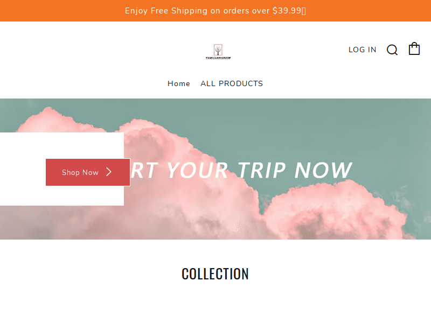The height and width of the screenshot is (323, 431).
Task: Click the white panel behind Shop Now
Action: tap(62, 145)
